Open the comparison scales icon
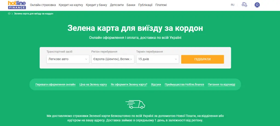The image size is (280, 126). [244, 5]
